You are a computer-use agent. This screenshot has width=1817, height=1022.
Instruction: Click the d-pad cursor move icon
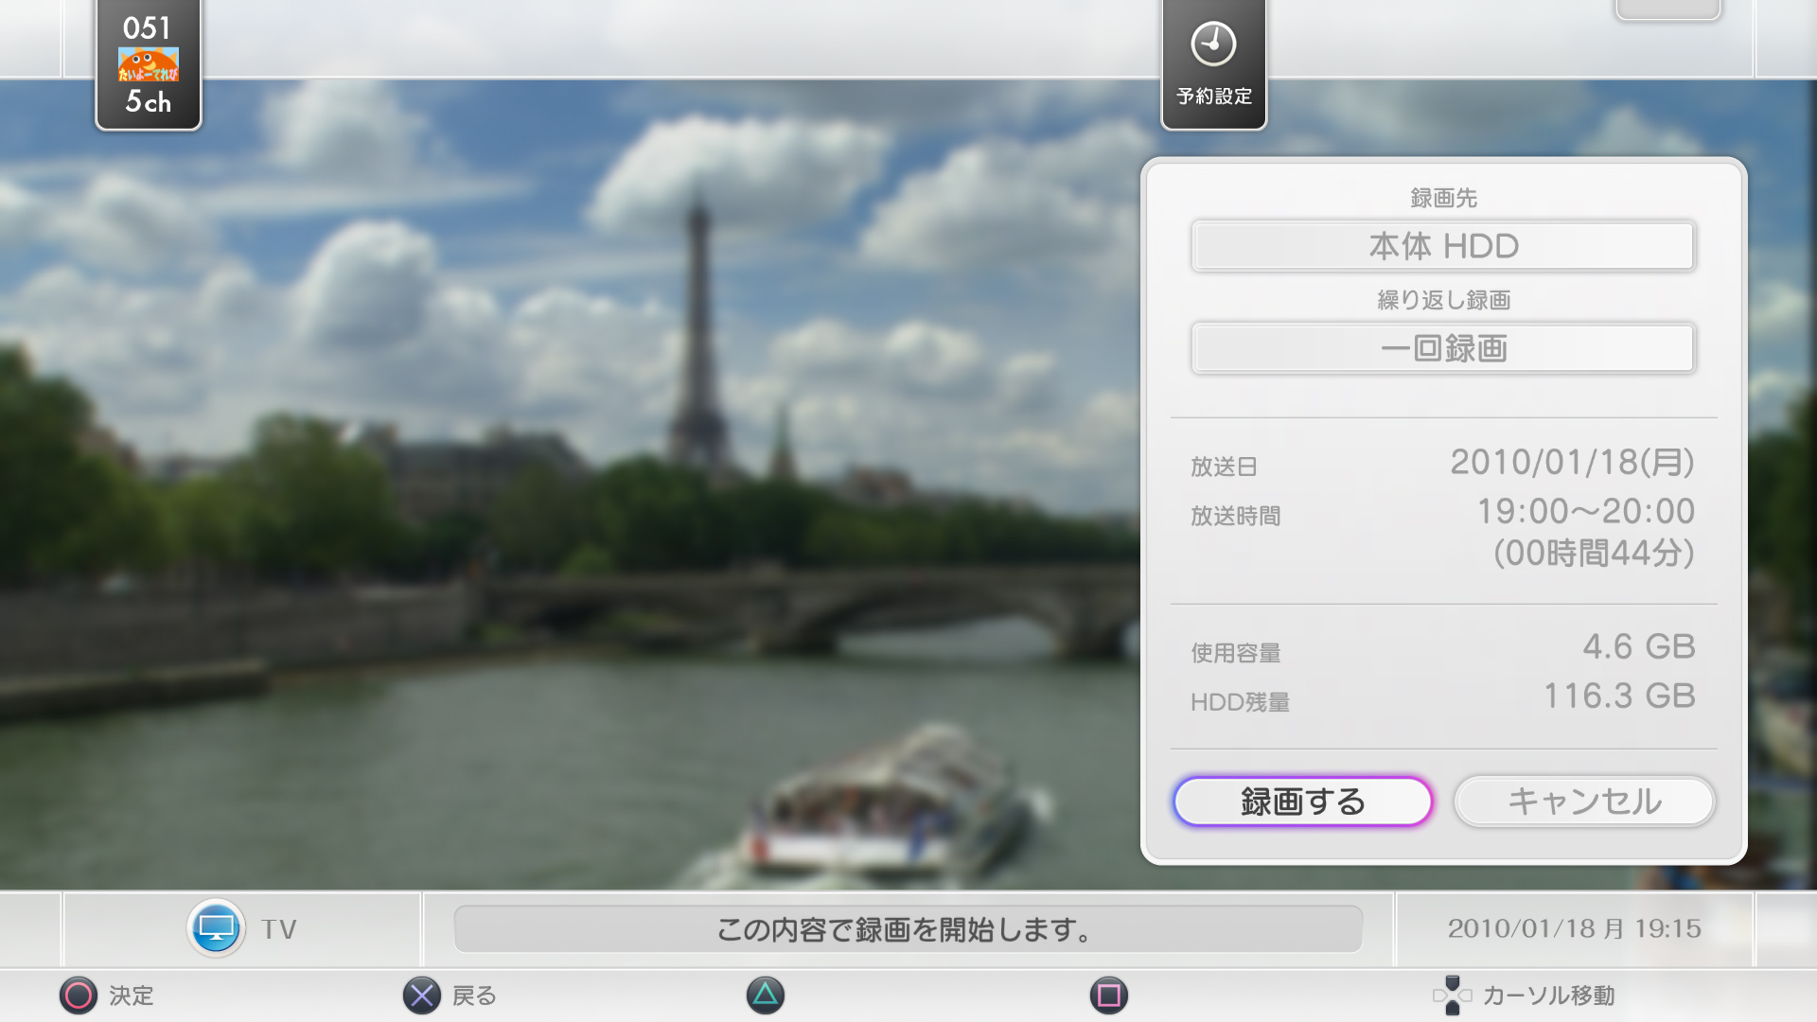click(x=1452, y=995)
